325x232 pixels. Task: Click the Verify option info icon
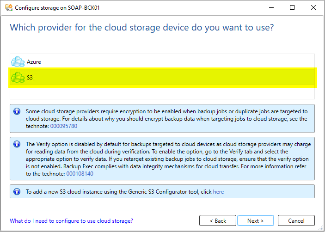(17, 144)
